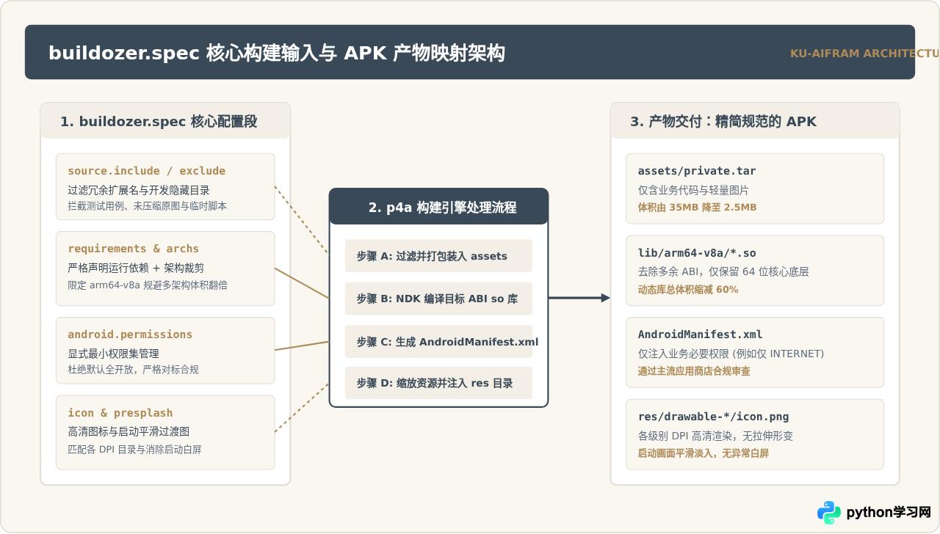Select heading 2. p4a 构建引擎处理流程
This screenshot has width=940, height=534.
(442, 208)
